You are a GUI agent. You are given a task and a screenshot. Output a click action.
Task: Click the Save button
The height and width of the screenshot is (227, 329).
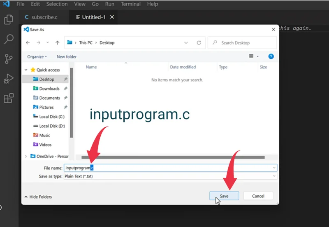[x=224, y=196]
